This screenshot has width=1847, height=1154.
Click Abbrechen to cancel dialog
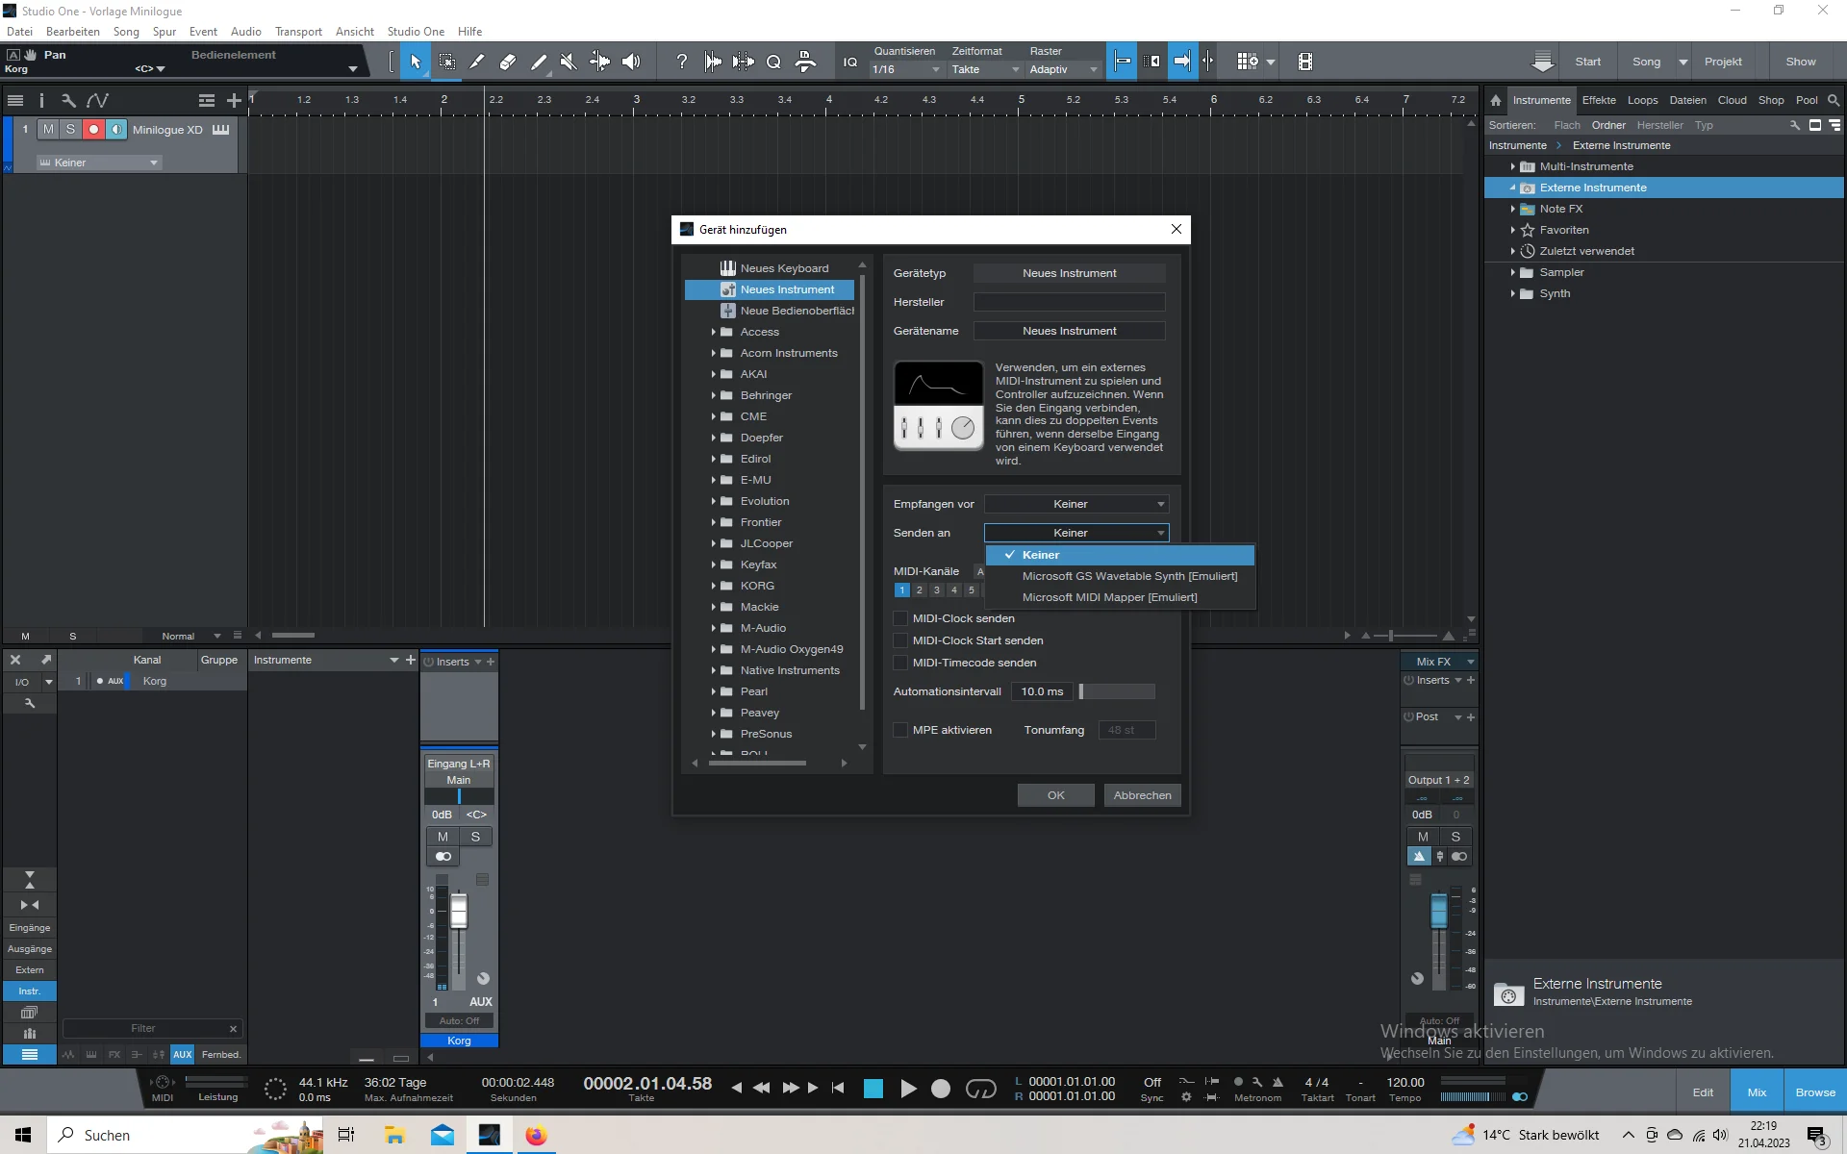(1142, 795)
